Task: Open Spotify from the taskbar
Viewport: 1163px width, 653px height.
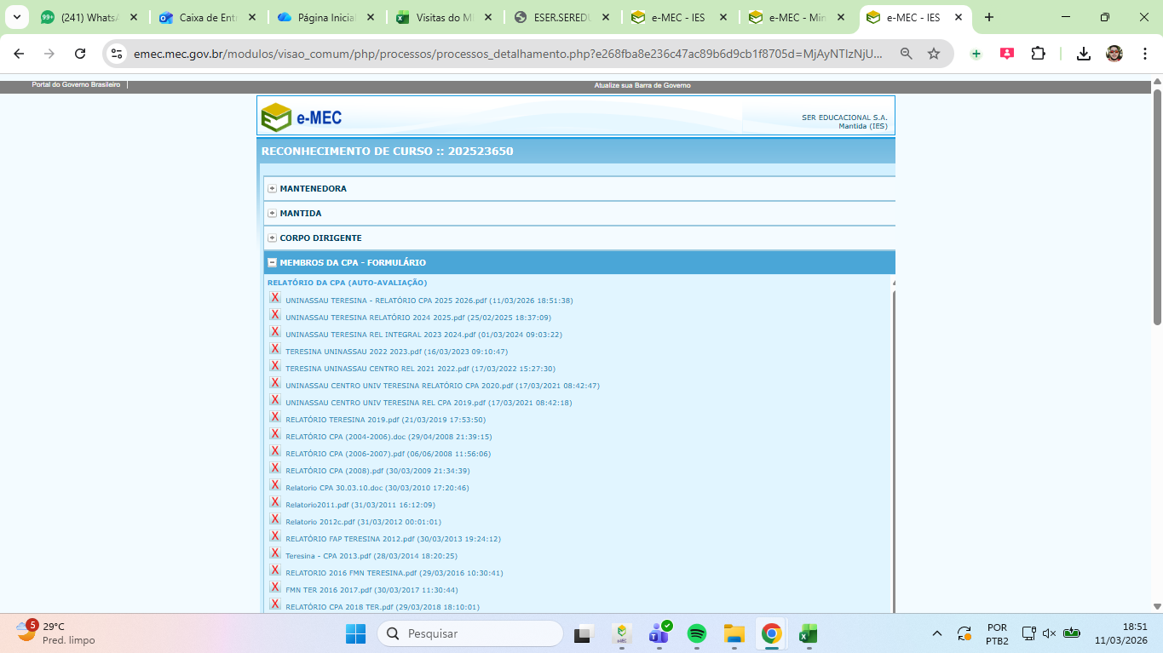Action: point(697,633)
